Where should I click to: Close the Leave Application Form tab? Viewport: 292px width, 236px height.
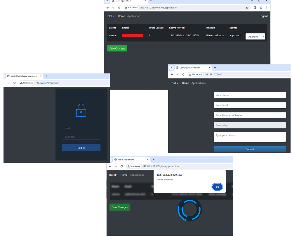point(209,68)
